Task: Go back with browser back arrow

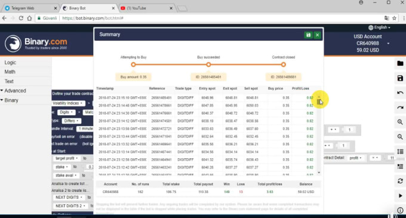Action: coord(4,18)
